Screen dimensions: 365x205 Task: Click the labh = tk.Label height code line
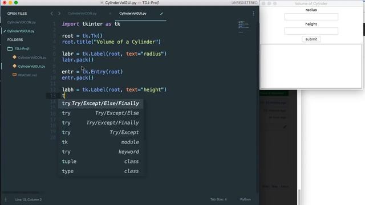114,90
